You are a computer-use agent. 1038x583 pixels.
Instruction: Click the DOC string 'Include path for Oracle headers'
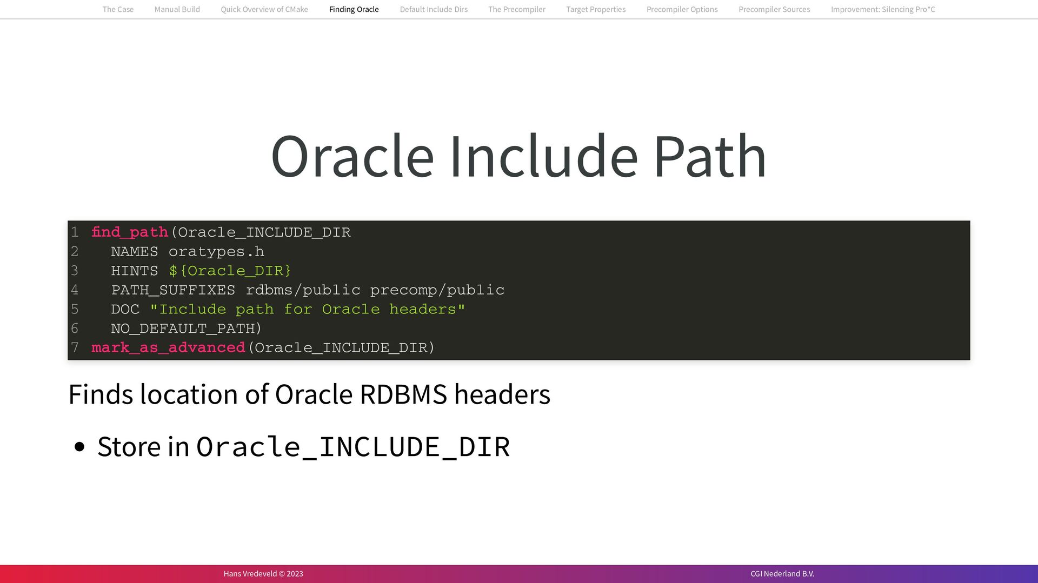click(307, 310)
